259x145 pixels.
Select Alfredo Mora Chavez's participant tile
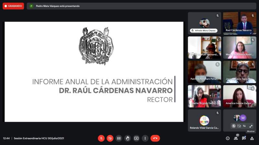[204, 23]
